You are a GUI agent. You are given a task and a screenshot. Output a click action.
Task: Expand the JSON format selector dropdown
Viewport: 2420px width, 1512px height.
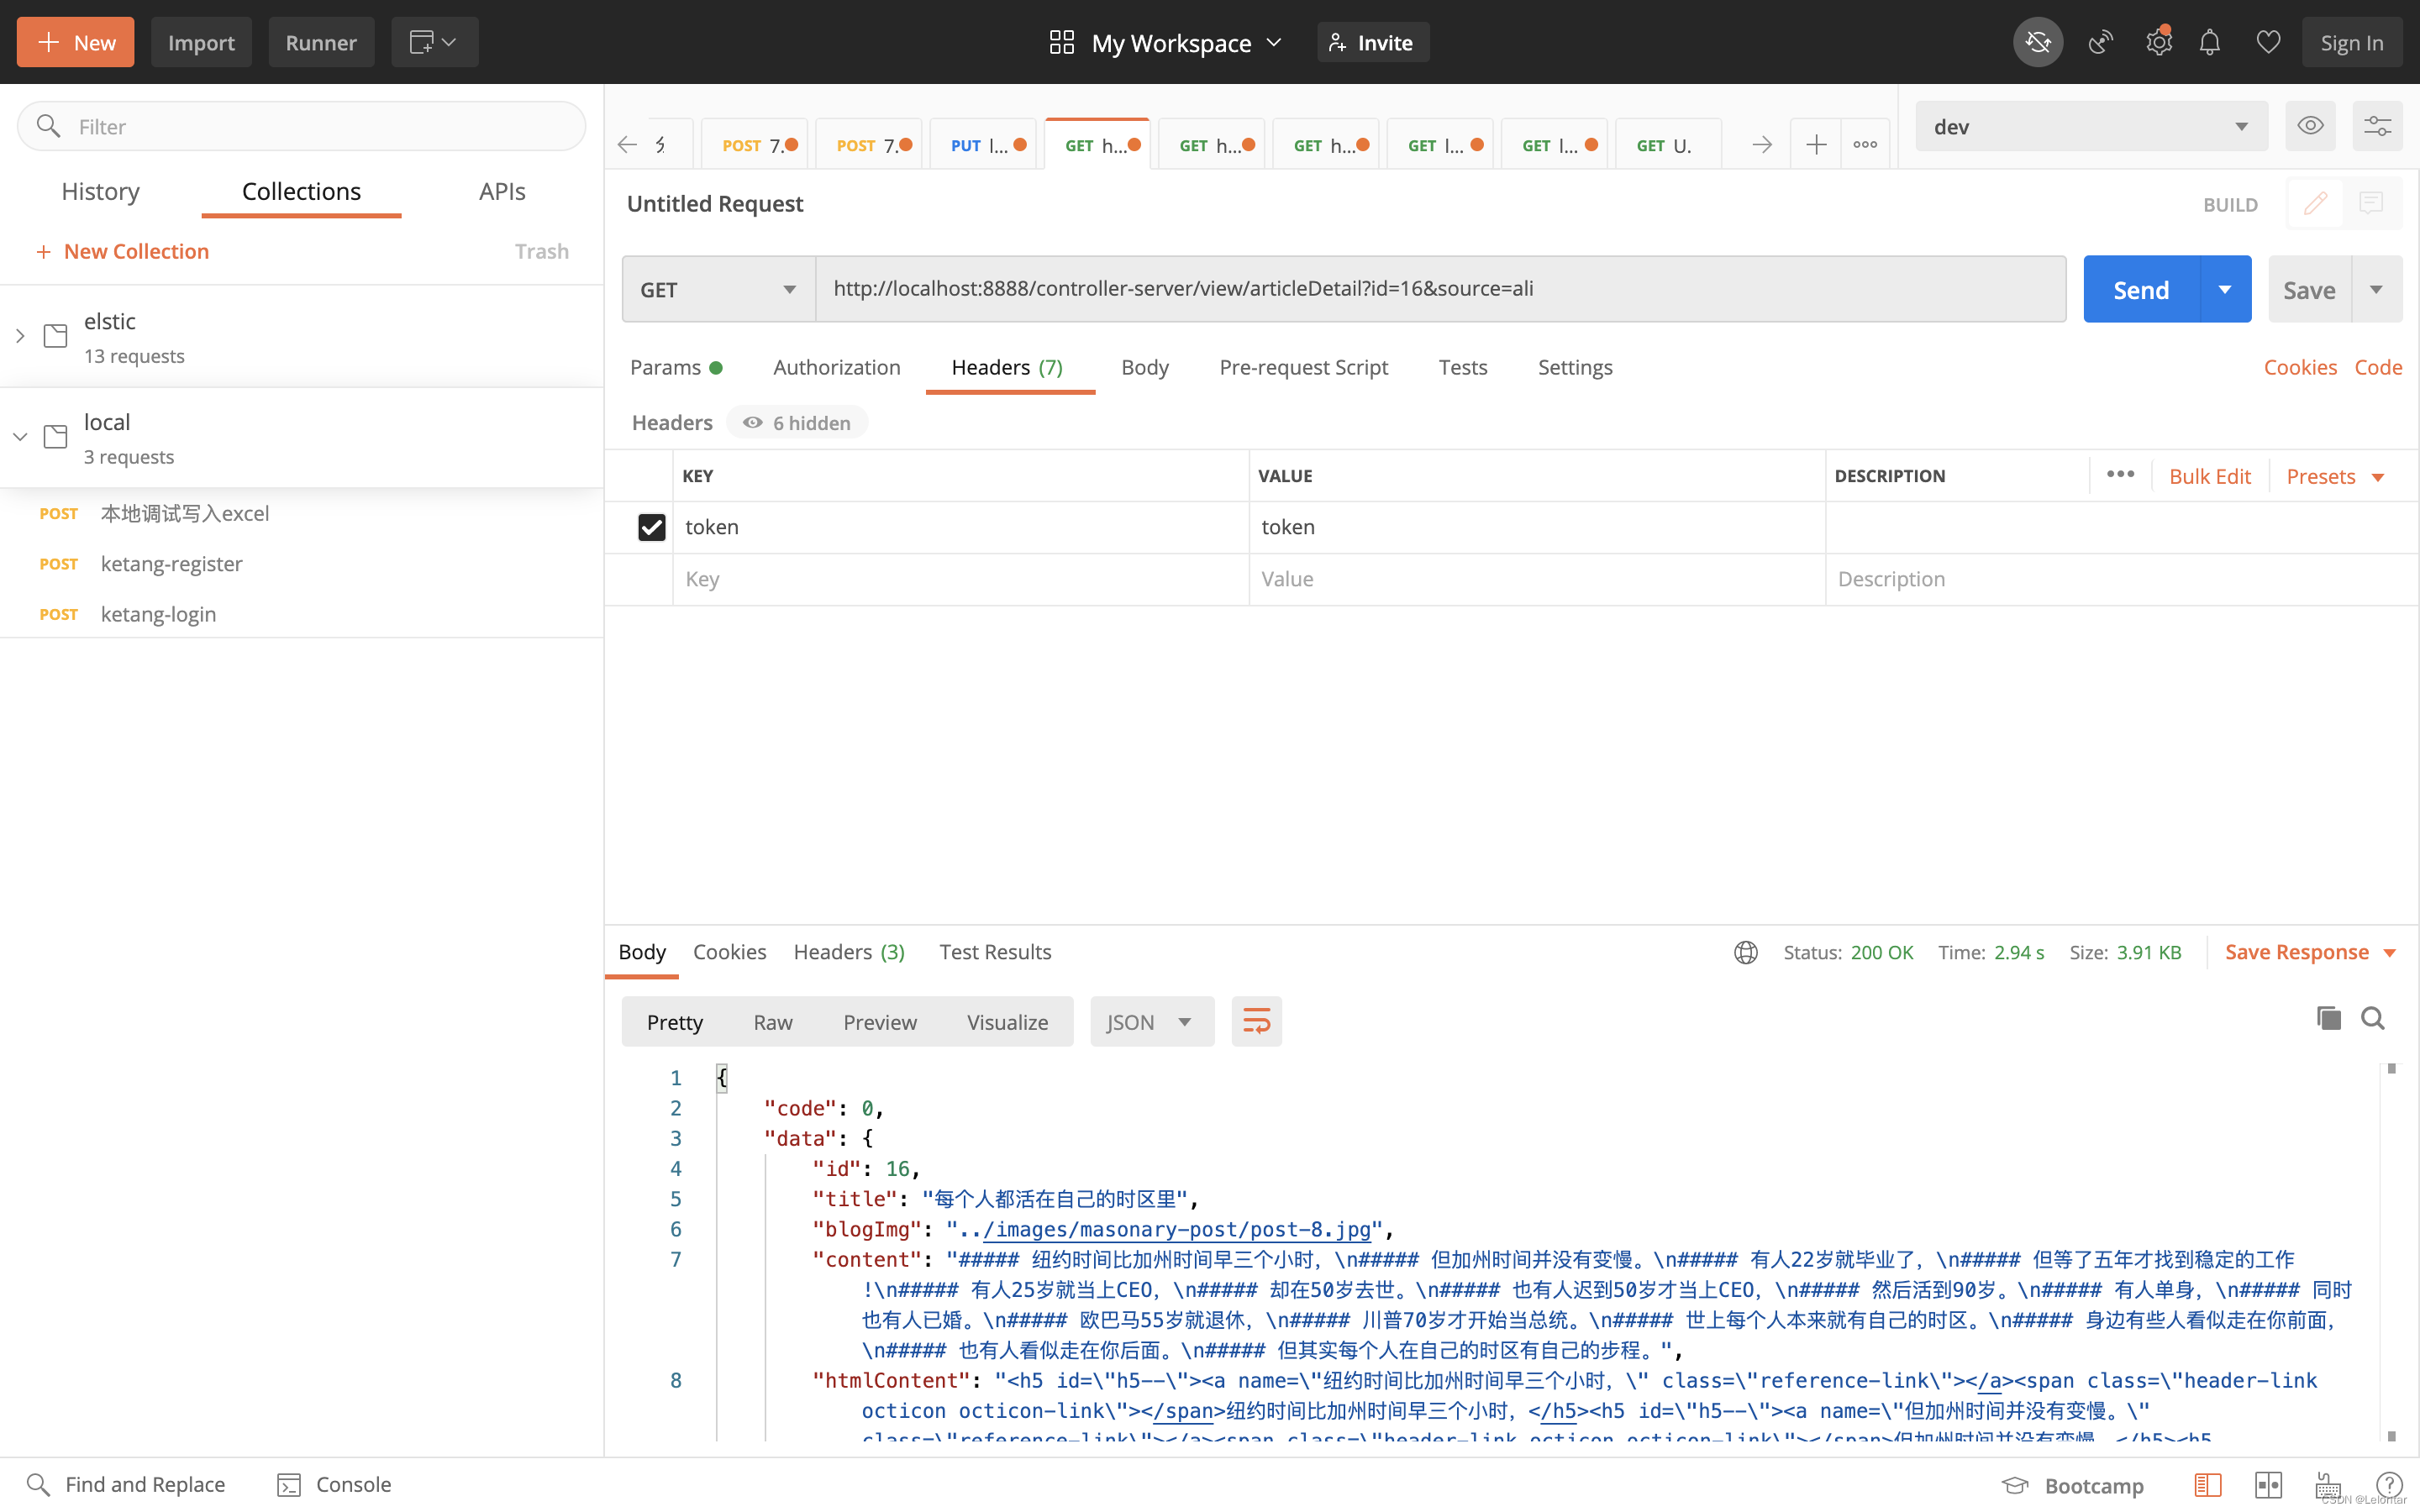[1183, 1022]
